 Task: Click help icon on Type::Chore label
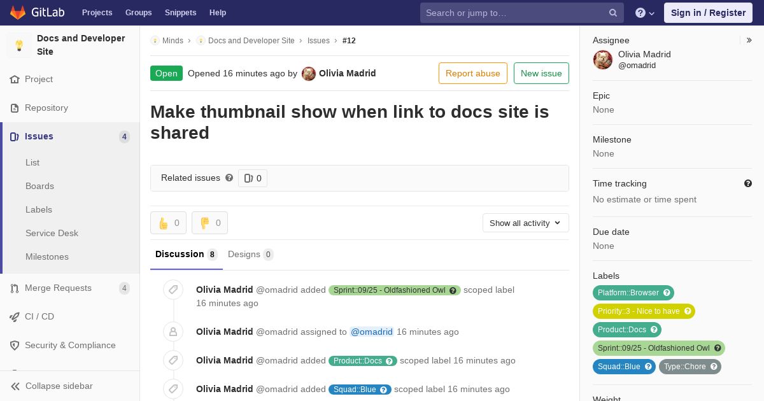714,367
